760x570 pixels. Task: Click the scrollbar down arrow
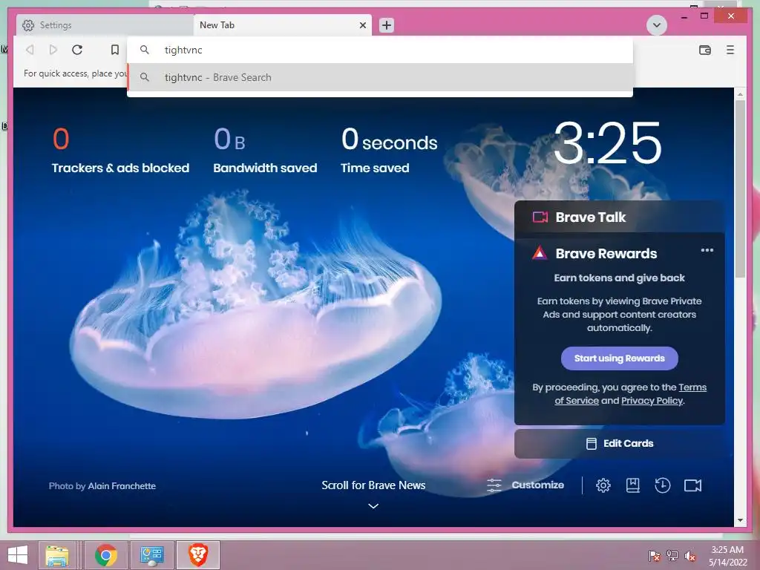(x=740, y=520)
